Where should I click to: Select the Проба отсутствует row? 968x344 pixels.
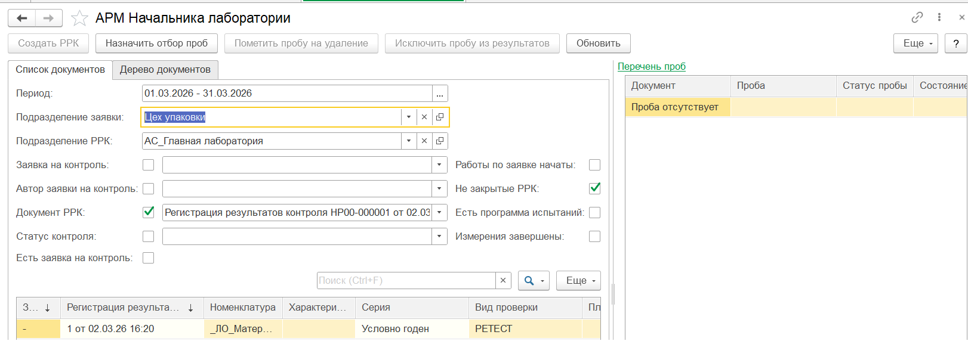(x=796, y=107)
